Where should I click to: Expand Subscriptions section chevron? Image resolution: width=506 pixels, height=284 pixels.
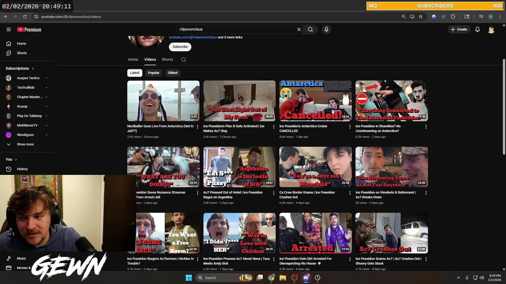coord(33,69)
